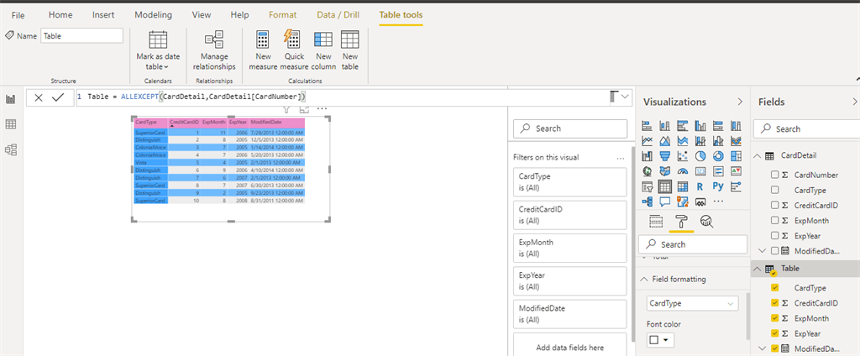The width and height of the screenshot is (860, 356).
Task: Switch to the Format tab
Action: point(282,15)
